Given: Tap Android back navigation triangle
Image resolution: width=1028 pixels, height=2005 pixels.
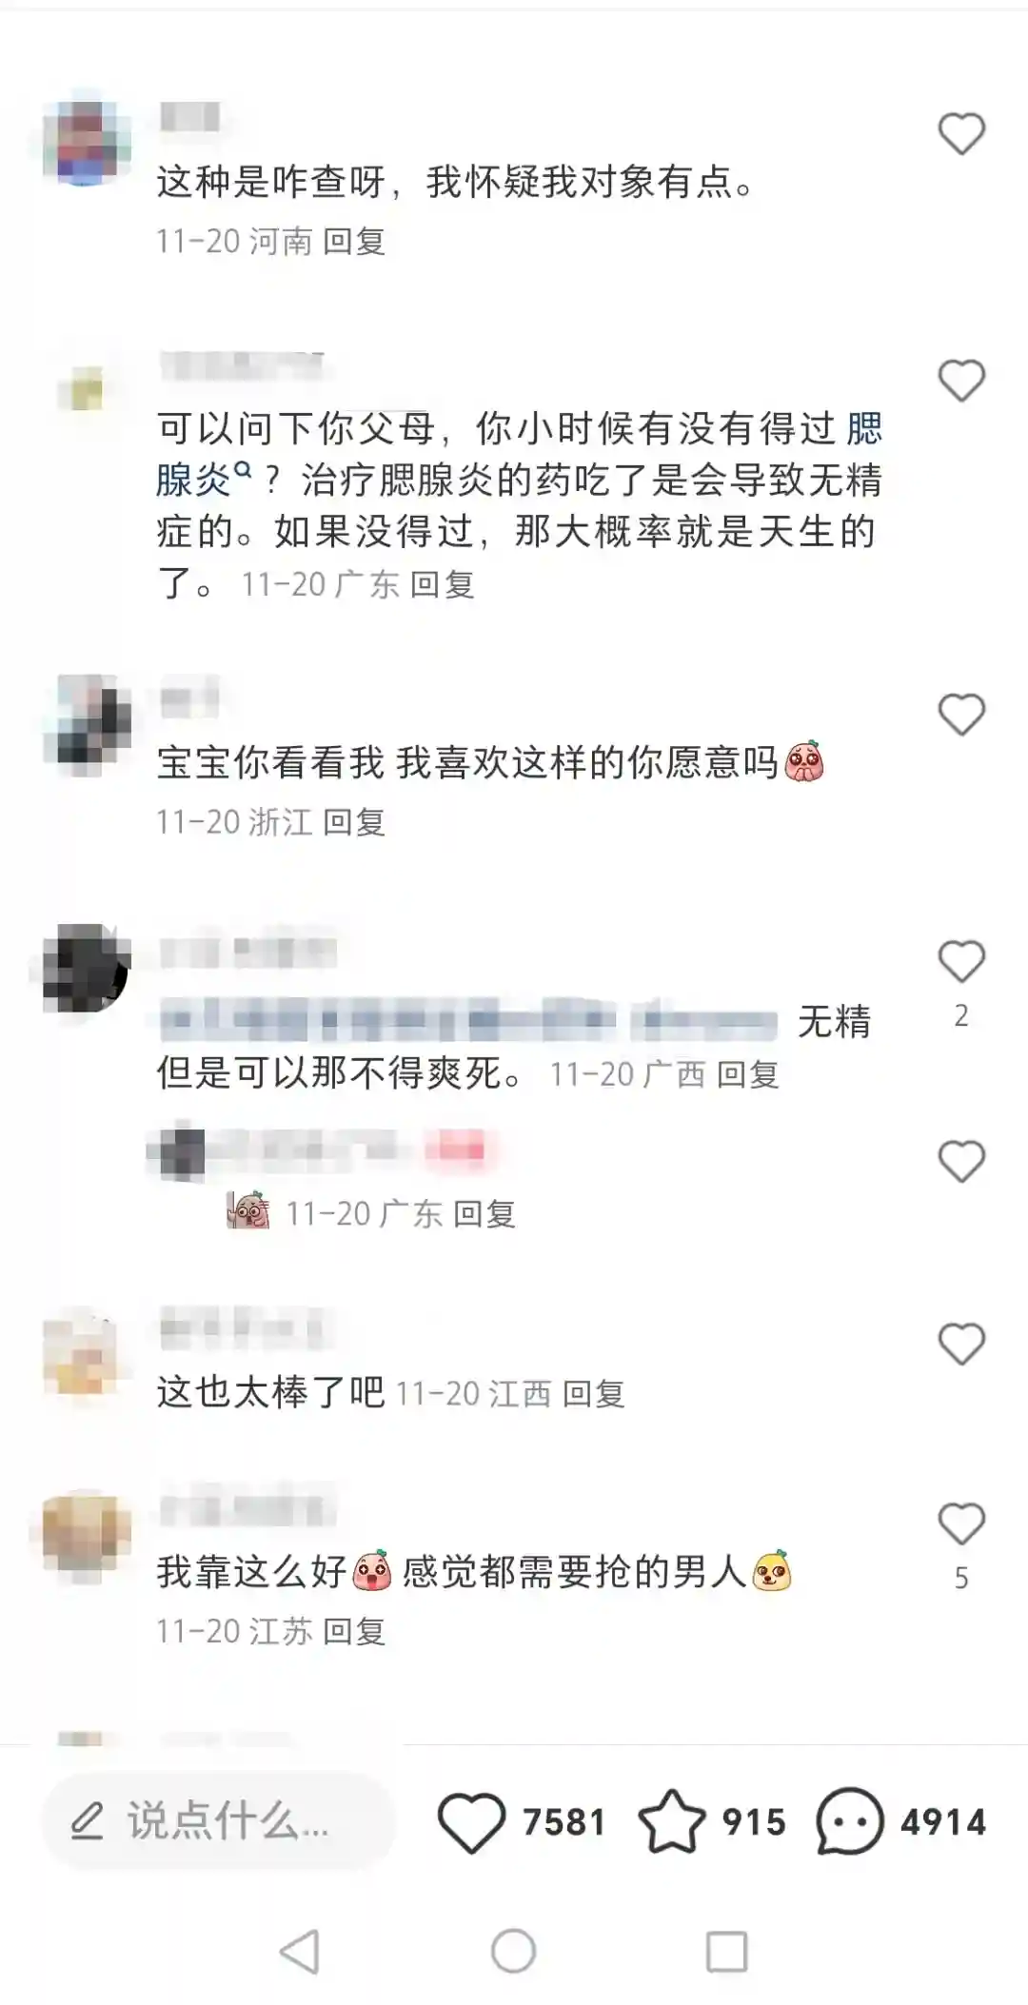Looking at the screenshot, I should pyautogui.click(x=300, y=1952).
